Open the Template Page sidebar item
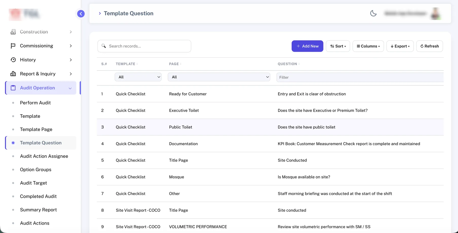 click(36, 129)
